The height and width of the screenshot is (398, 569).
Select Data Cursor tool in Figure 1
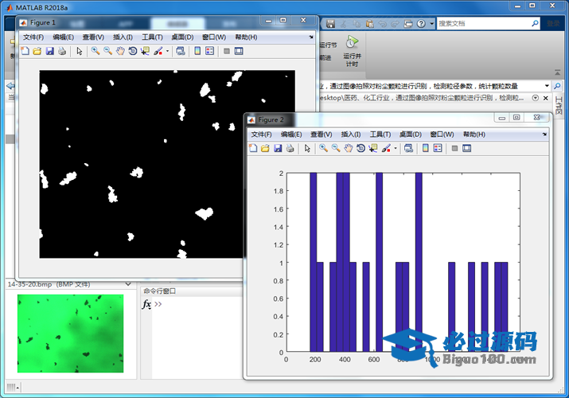pos(144,51)
